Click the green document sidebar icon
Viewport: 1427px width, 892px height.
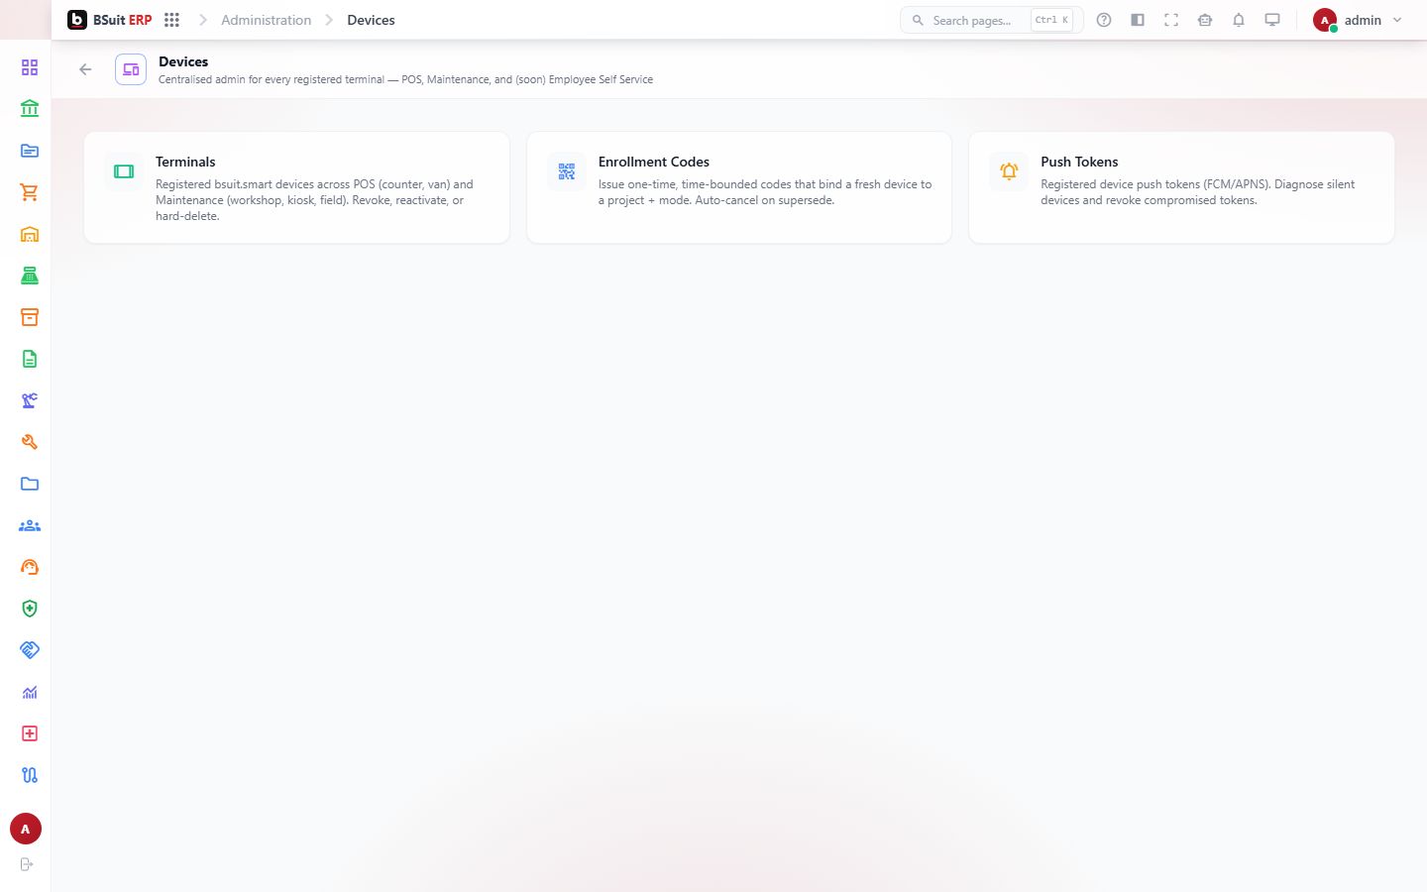(30, 359)
